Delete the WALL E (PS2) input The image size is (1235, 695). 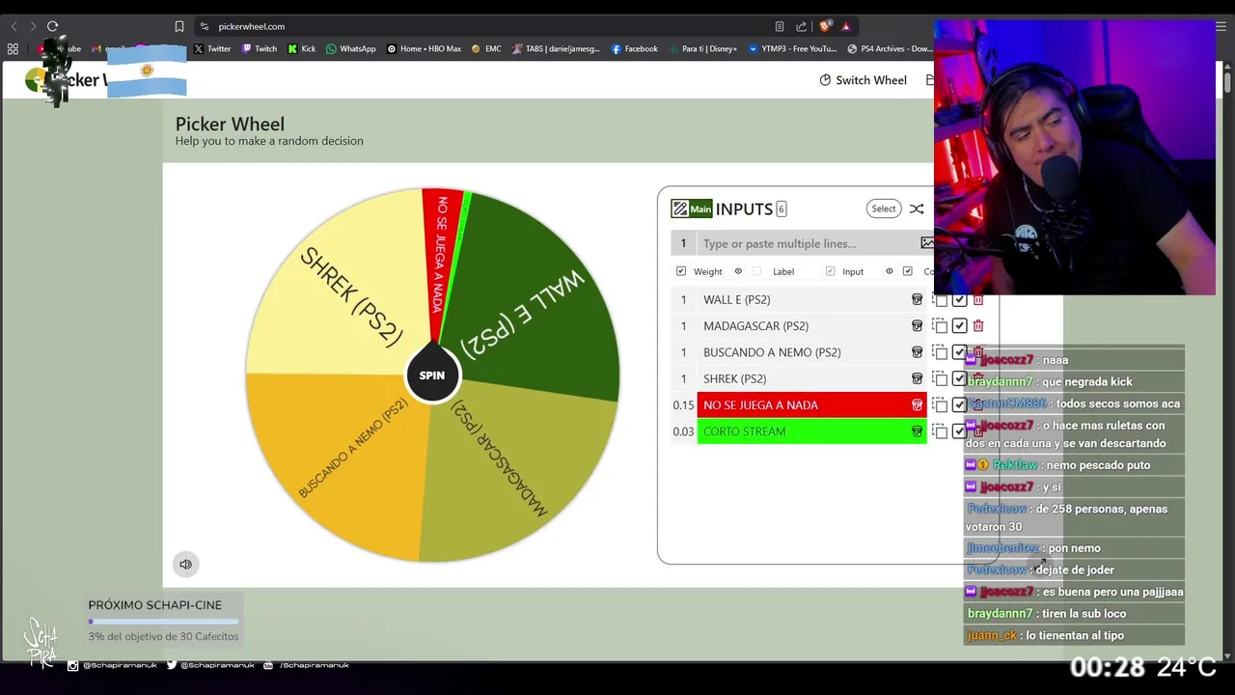(978, 299)
